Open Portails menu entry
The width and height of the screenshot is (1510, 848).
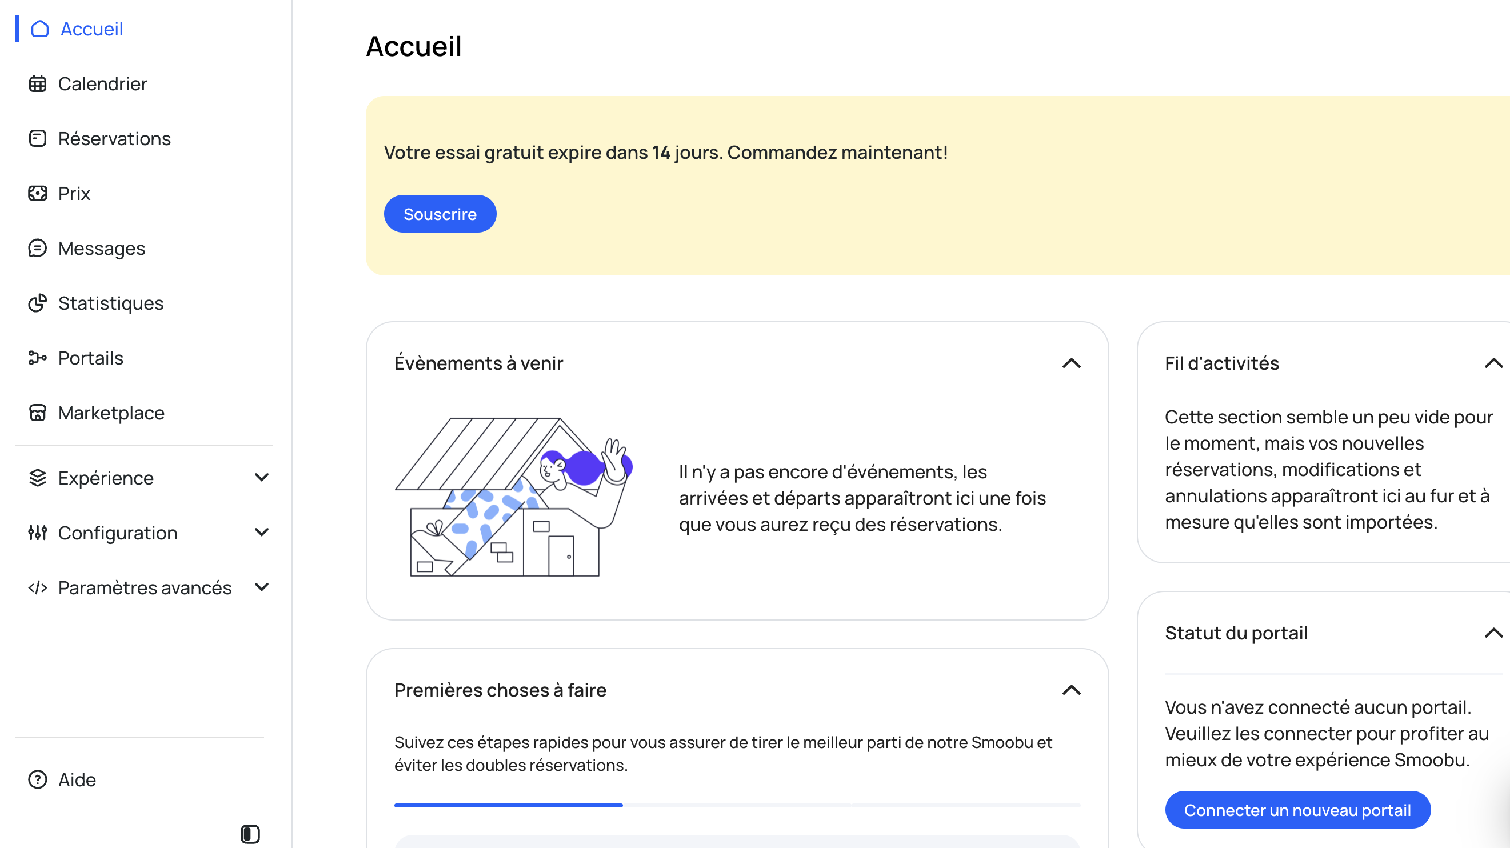point(91,358)
